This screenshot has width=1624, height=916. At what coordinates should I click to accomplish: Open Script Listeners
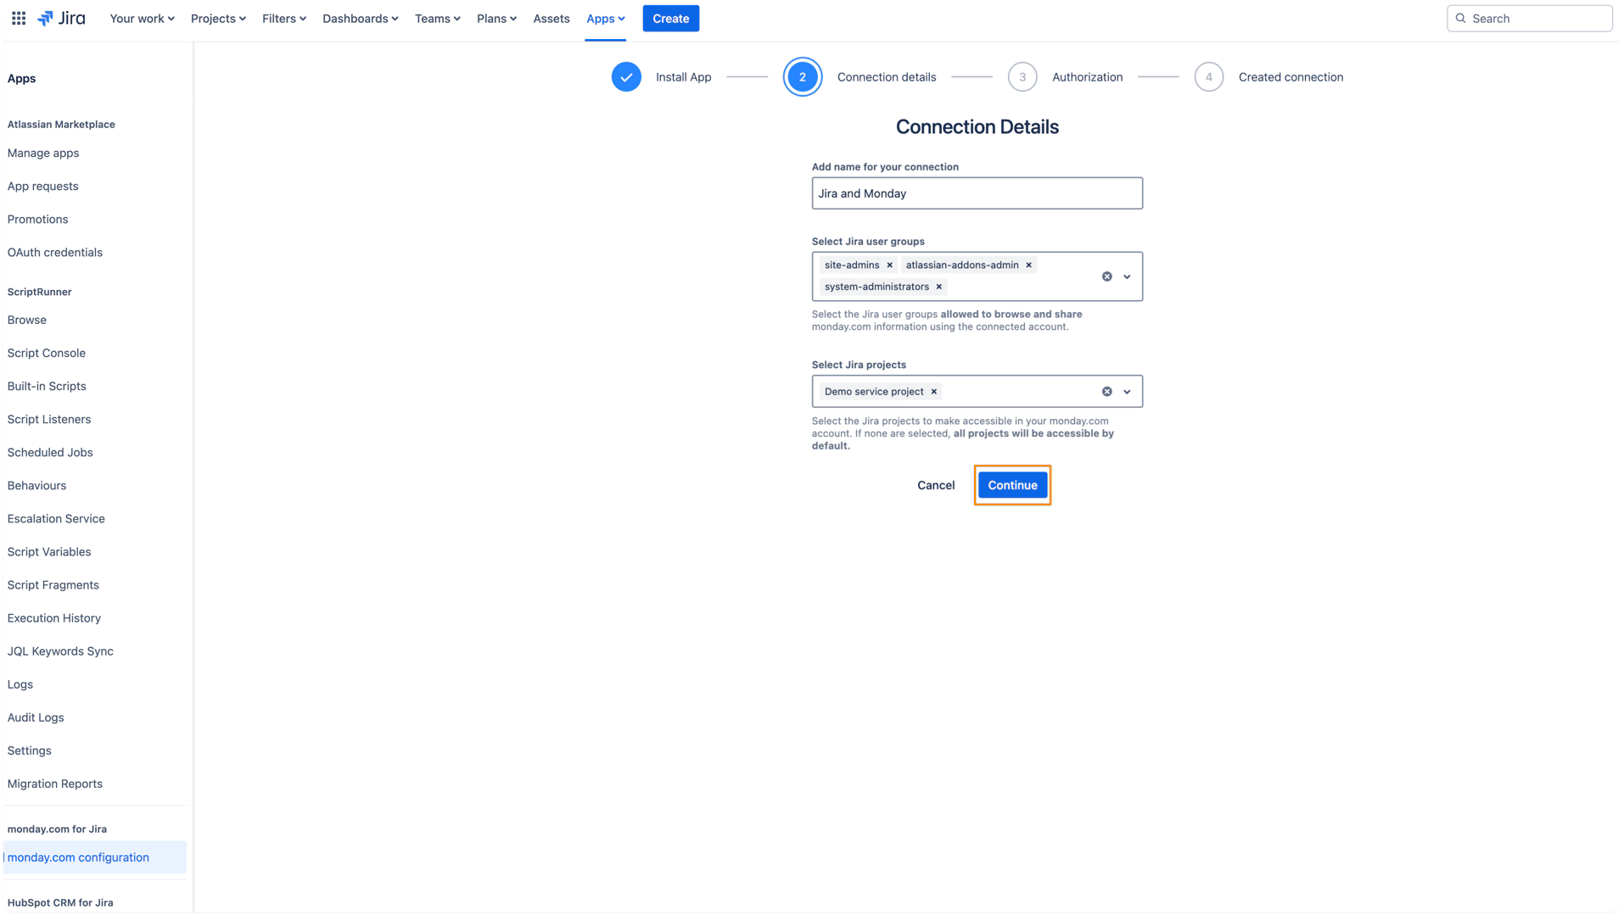[49, 419]
